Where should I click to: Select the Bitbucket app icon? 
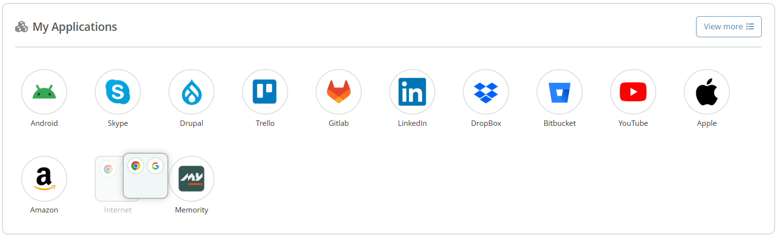(560, 92)
